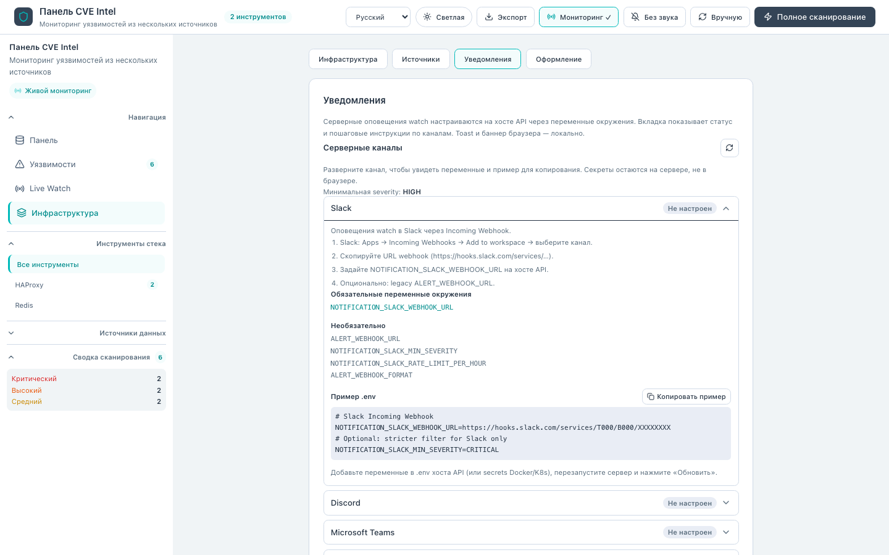Click NOTIFICATION_SLACK_RATE_LIMIT_PER_HOUR variable
This screenshot has width=889, height=555.
[x=408, y=363]
